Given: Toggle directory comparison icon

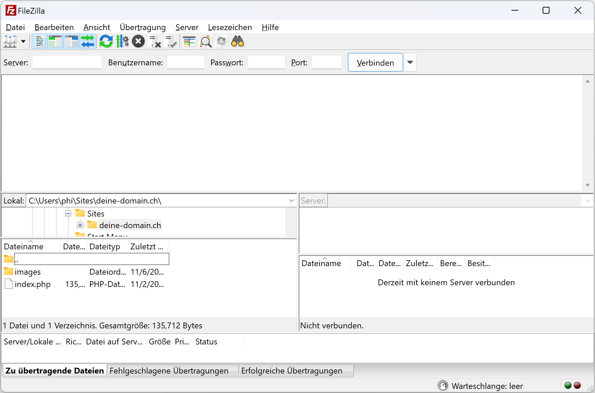Looking at the screenshot, I should pyautogui.click(x=206, y=41).
